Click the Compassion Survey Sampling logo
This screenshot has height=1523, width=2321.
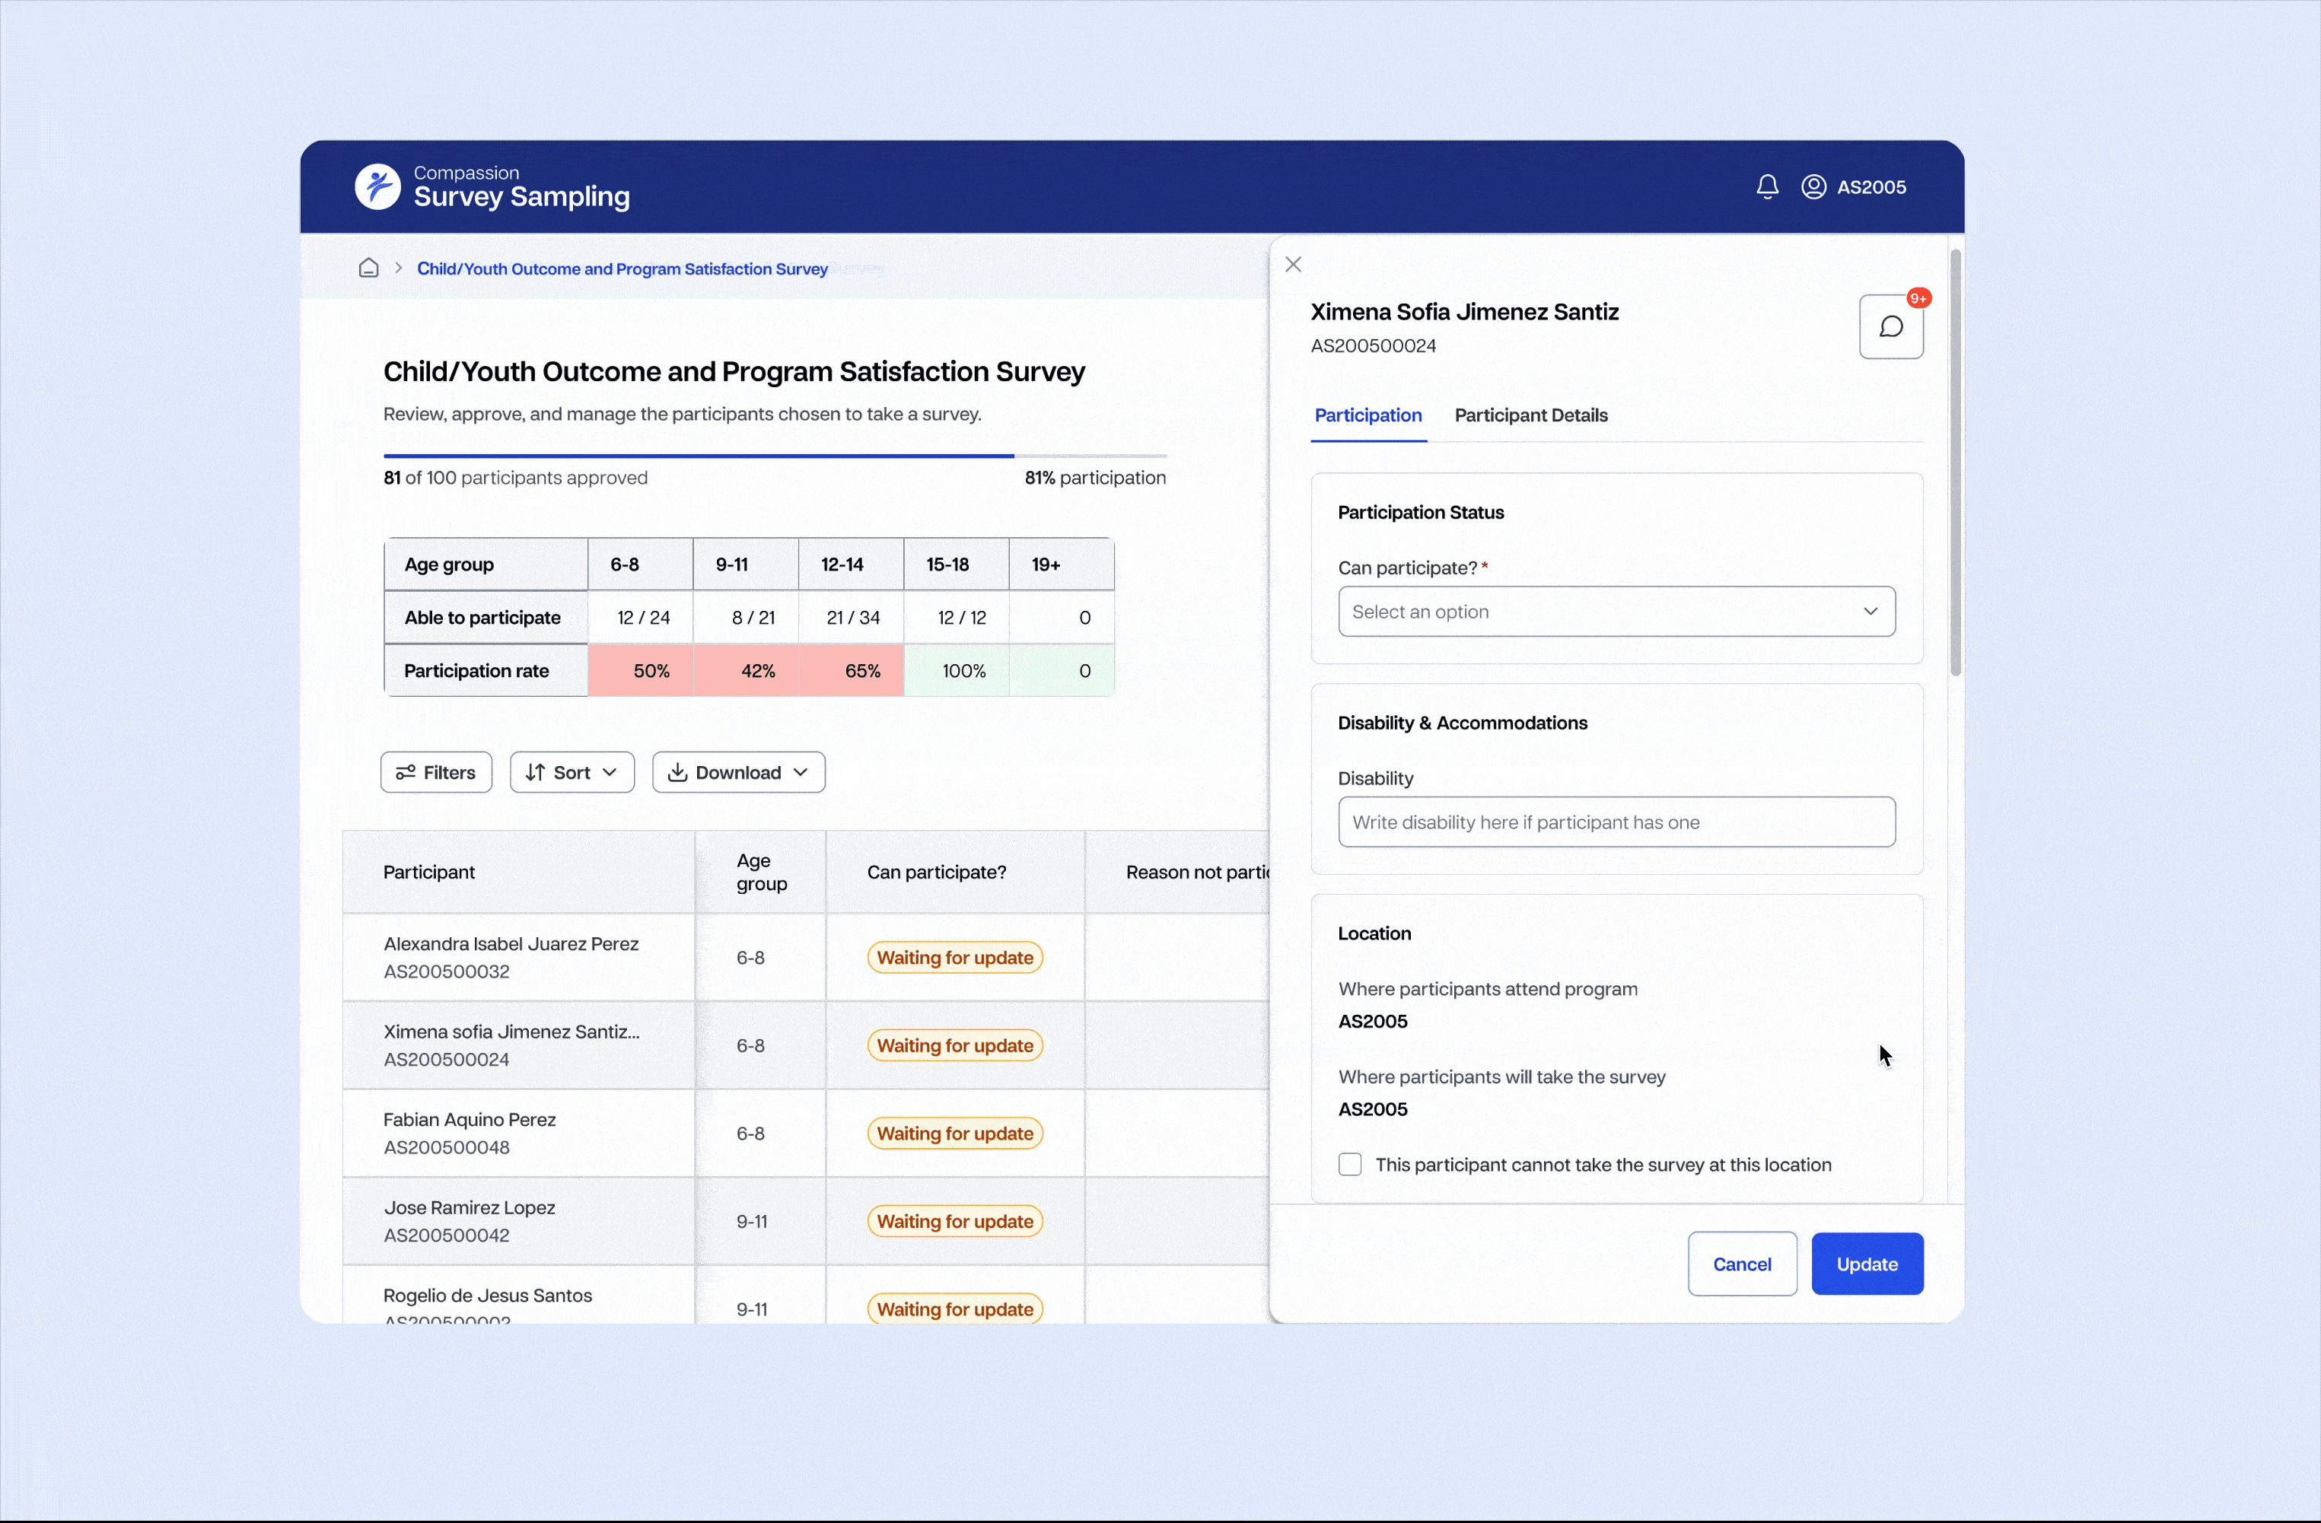[377, 186]
